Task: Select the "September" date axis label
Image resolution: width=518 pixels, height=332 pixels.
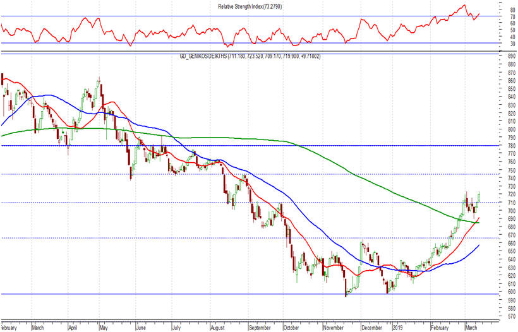Action: (x=260, y=328)
